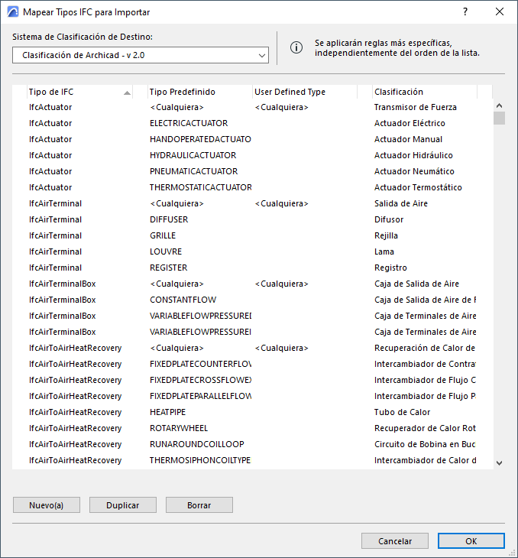Select the HYDRAULICACTUATOR row
Screen dimensions: 518x558
coord(253,155)
